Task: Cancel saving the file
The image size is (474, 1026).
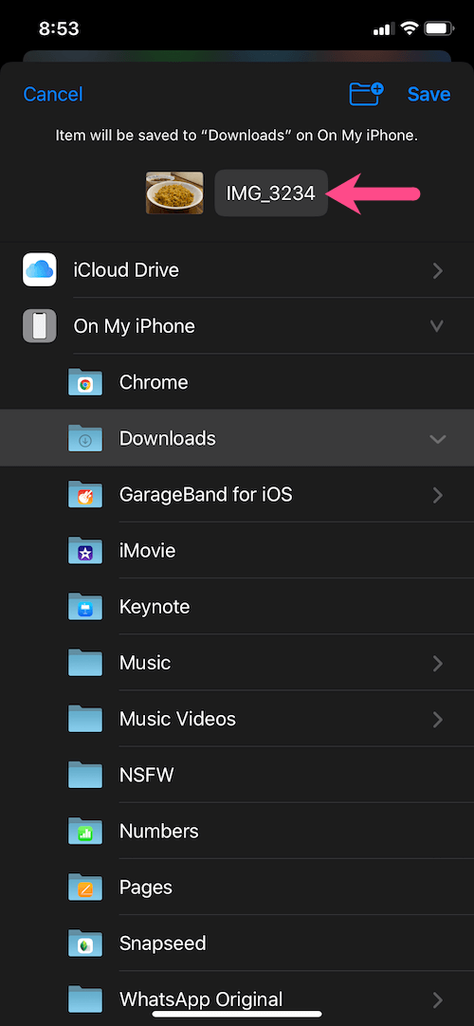Action: [x=53, y=94]
